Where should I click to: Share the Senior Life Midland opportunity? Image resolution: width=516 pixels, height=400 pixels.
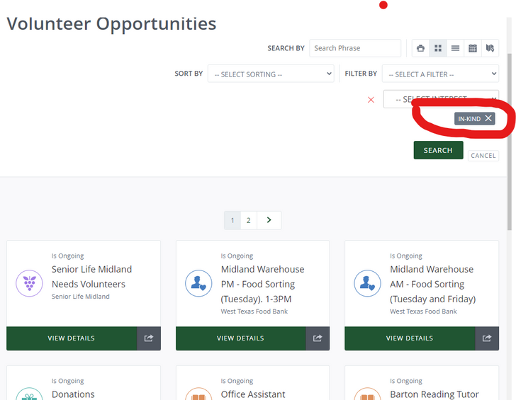pyautogui.click(x=149, y=338)
